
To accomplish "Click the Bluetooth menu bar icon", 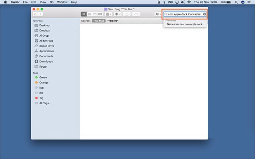I will coord(164,2).
